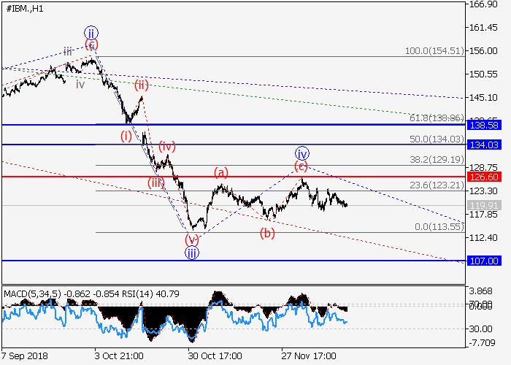Select the blue 107.00 price tag
This screenshot has height=365, width=511.
coord(484,261)
